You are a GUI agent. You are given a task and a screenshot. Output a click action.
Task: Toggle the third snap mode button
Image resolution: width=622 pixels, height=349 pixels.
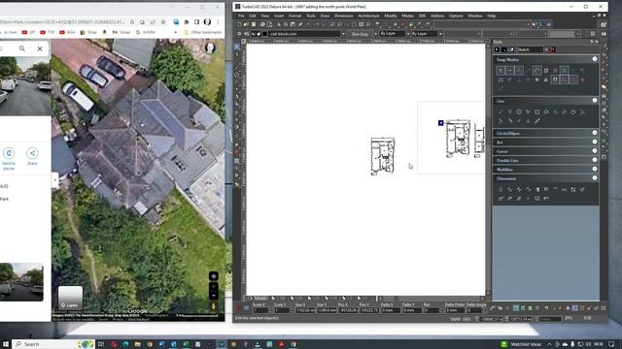pos(519,71)
